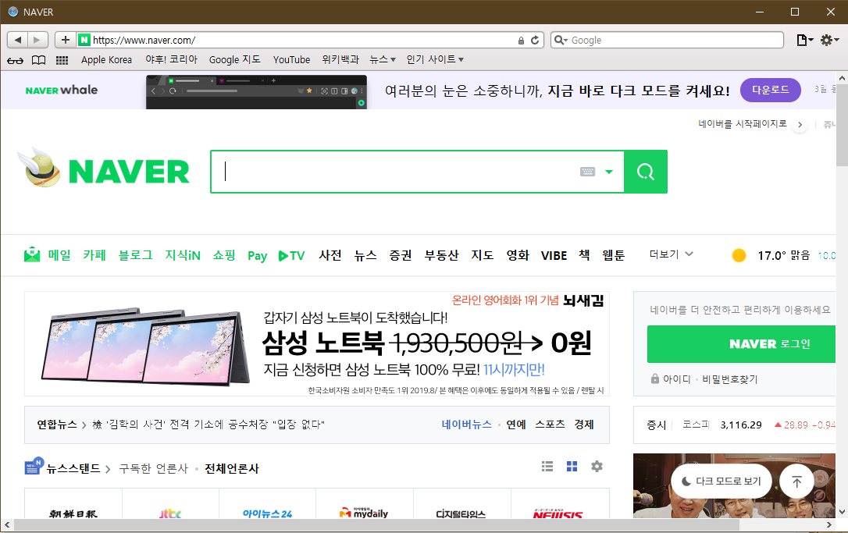The height and width of the screenshot is (533, 848).
Task: Select 전체언론사 tab
Action: click(231, 469)
